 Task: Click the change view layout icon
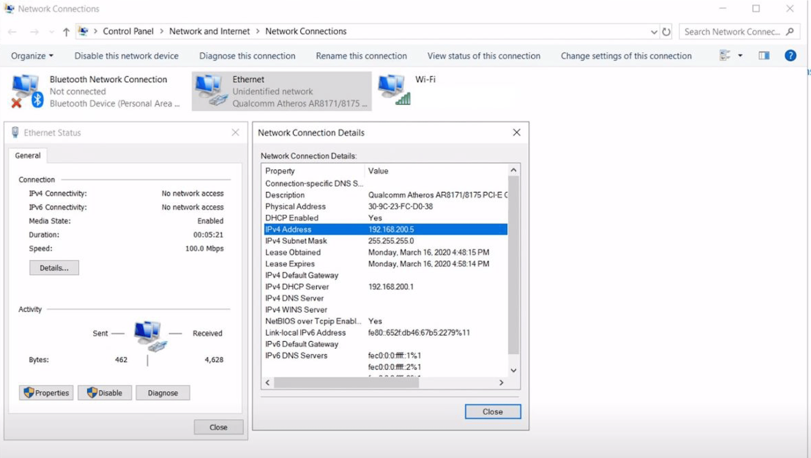pyautogui.click(x=725, y=55)
